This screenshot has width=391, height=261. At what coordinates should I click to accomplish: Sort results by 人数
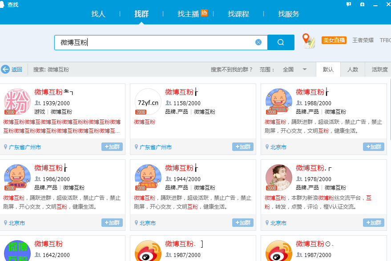coord(353,69)
